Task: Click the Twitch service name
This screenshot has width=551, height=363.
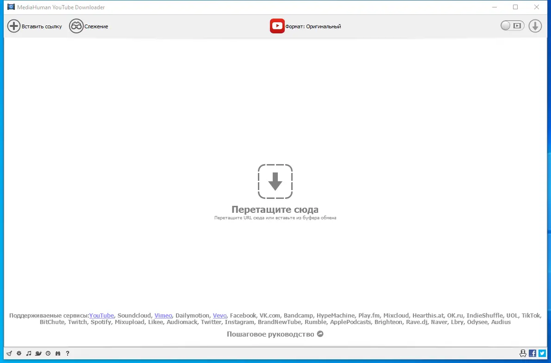Action: pos(77,322)
